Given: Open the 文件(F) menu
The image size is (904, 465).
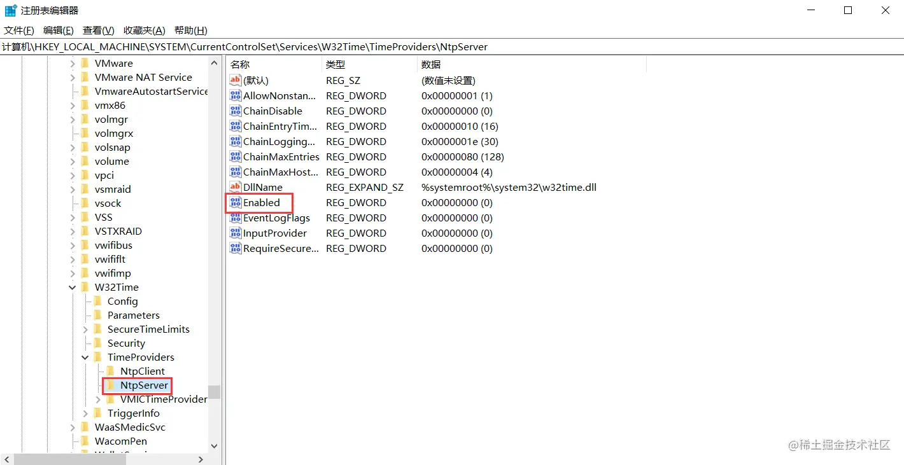Looking at the screenshot, I should click(x=19, y=31).
